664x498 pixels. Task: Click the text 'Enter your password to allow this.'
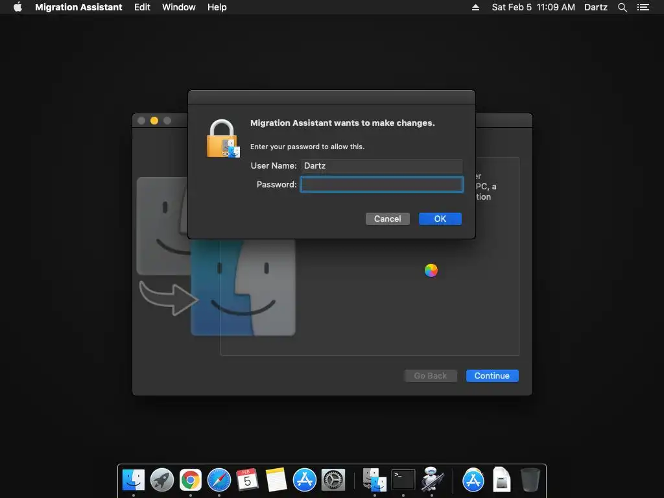click(307, 147)
